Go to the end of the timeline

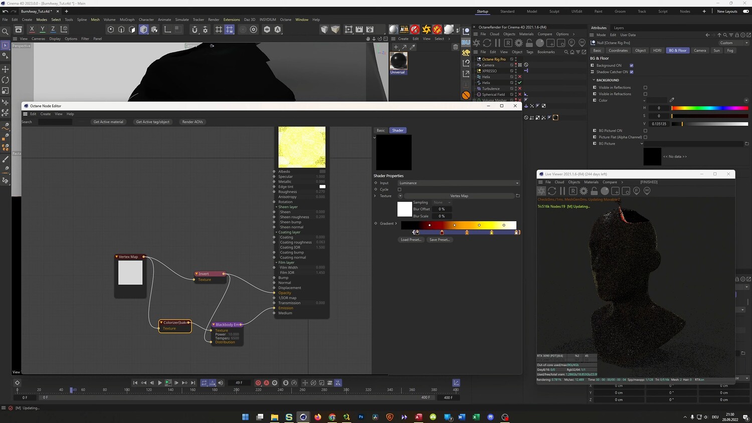[x=193, y=383]
